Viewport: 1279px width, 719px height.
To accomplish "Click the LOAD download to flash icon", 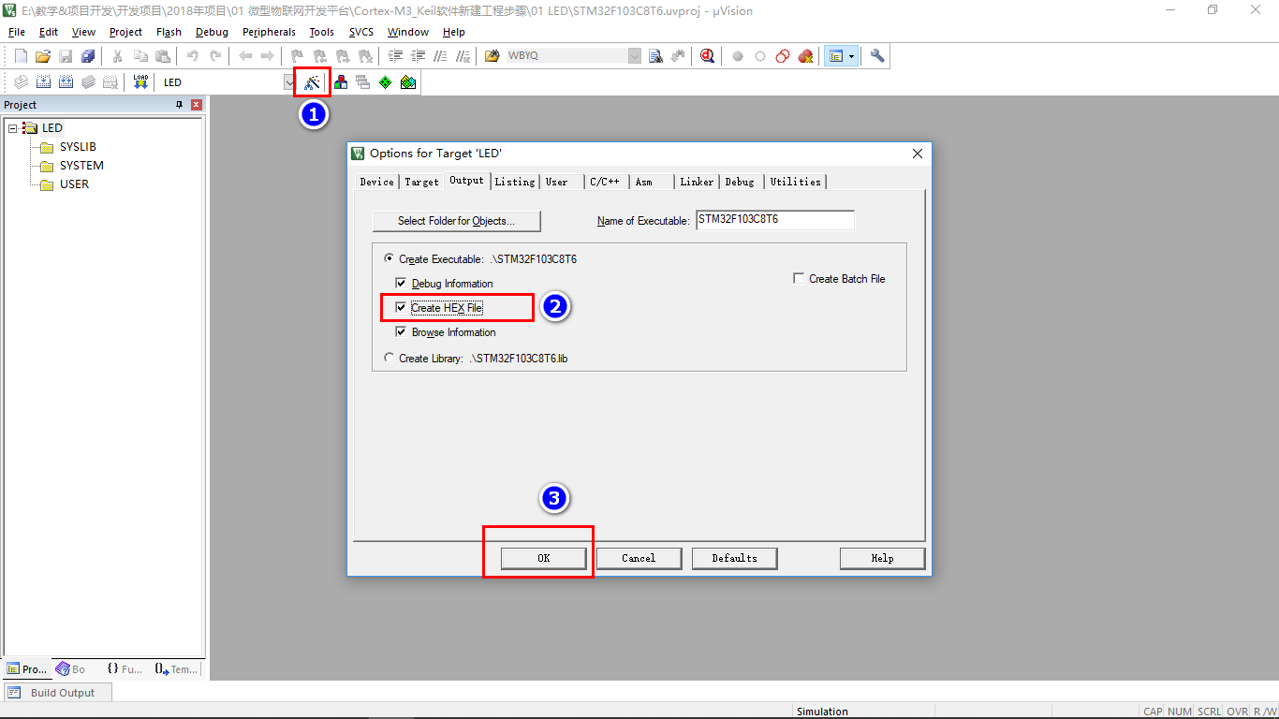I will pos(140,82).
